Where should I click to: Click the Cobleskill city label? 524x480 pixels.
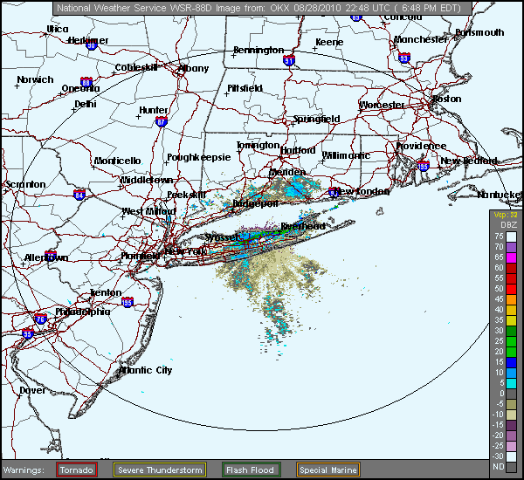tap(136, 67)
